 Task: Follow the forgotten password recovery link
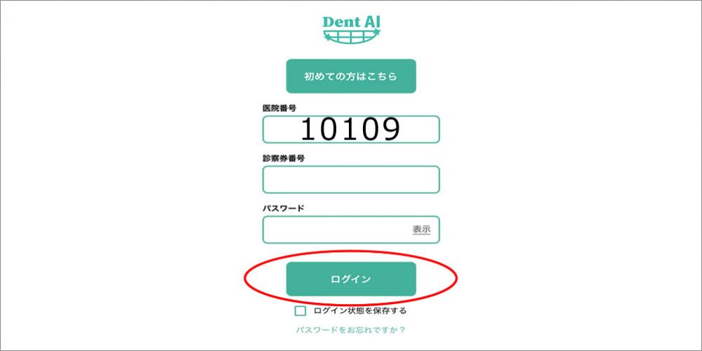pyautogui.click(x=350, y=330)
